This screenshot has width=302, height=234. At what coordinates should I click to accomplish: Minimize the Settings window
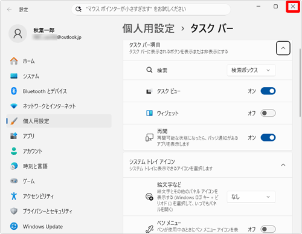(x=259, y=7)
